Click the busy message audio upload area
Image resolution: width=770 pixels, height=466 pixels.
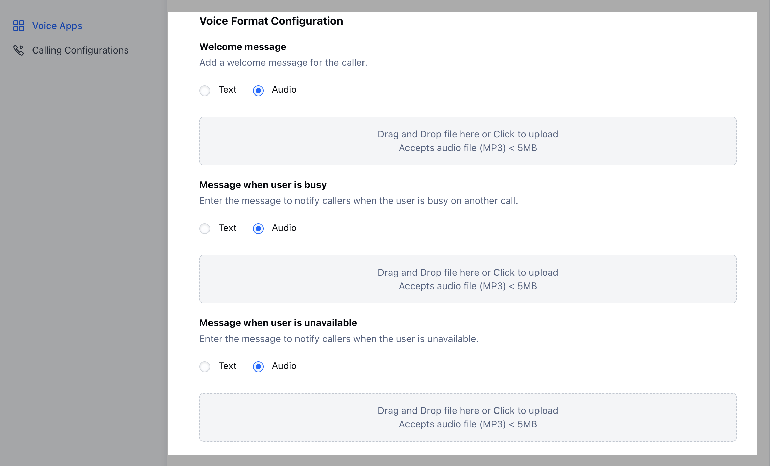pyautogui.click(x=468, y=279)
